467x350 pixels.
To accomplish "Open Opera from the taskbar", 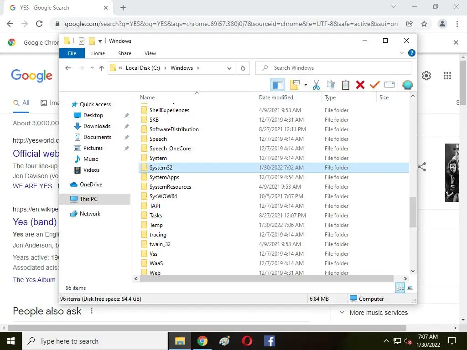I will pyautogui.click(x=247, y=341).
